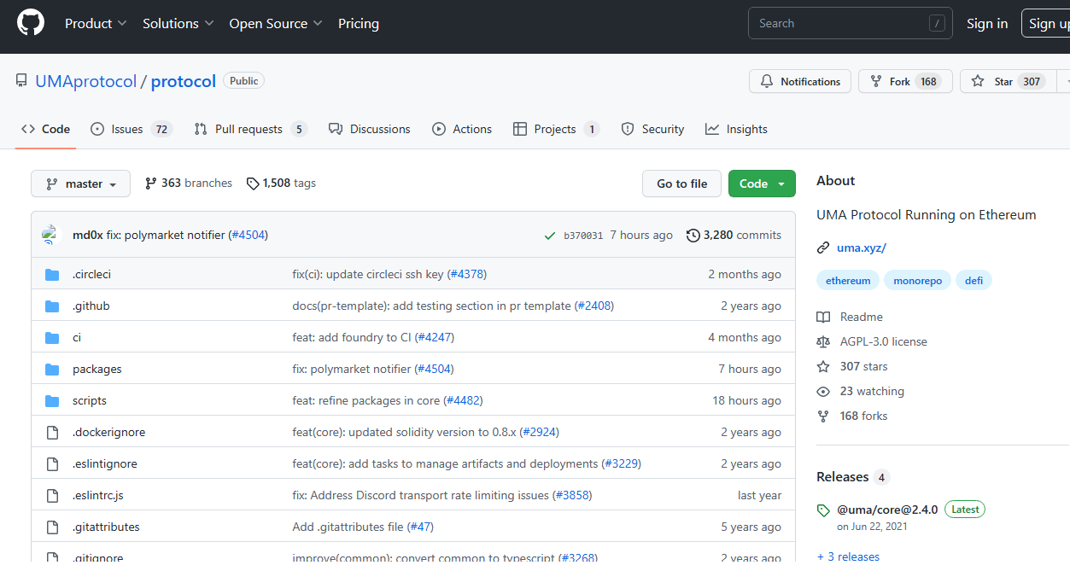Click the license scale icon
Screen dimensions: 1070x565
823,342
